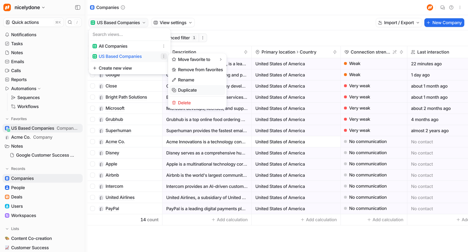
Task: Open the info icon next to Companies title
Action: click(123, 7)
